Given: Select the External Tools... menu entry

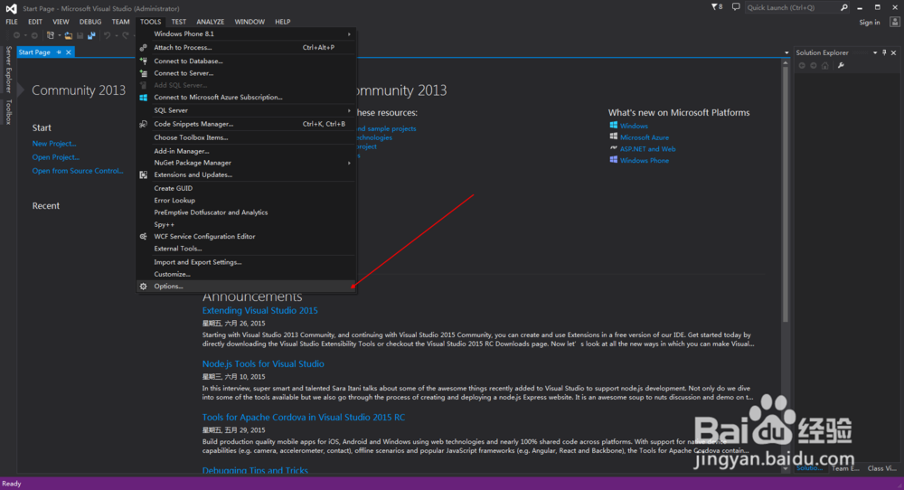Looking at the screenshot, I should tap(246, 249).
